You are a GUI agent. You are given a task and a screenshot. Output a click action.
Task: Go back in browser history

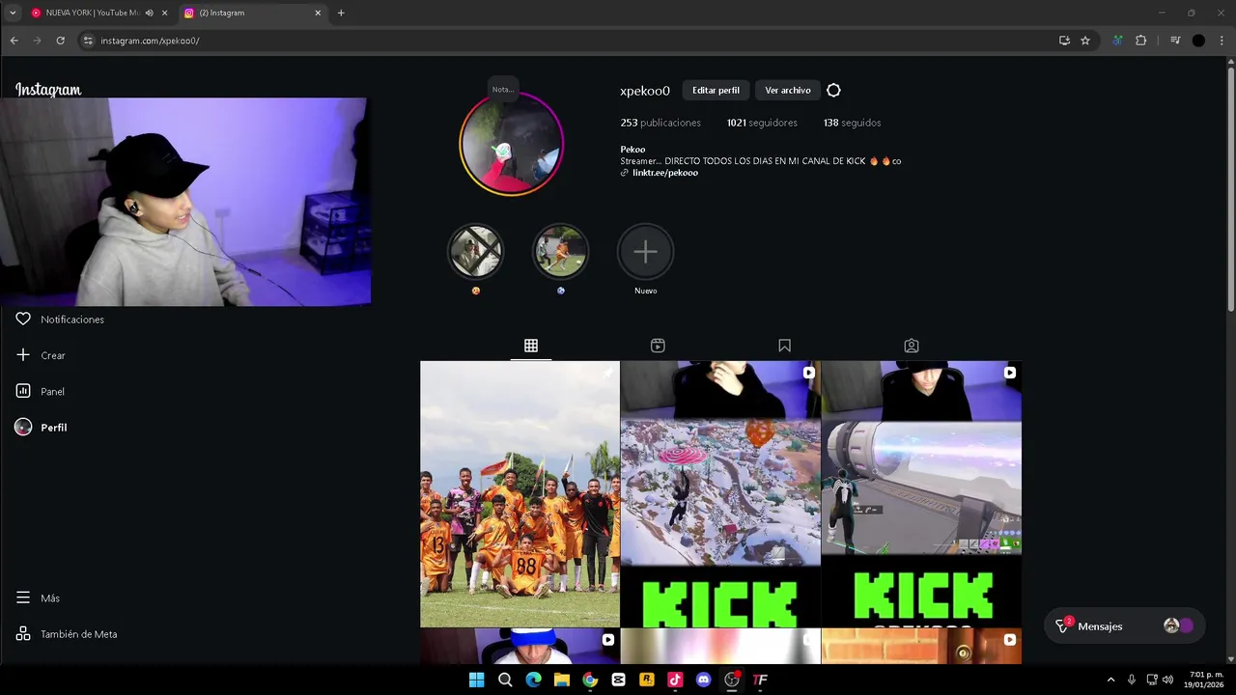(x=14, y=41)
